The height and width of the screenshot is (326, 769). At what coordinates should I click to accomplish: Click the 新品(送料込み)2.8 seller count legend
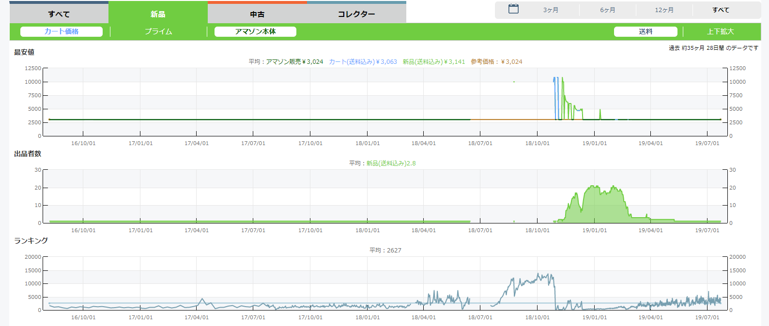391,163
